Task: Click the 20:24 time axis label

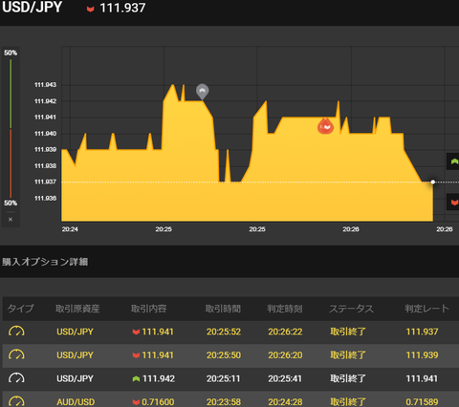Action: coord(70,229)
